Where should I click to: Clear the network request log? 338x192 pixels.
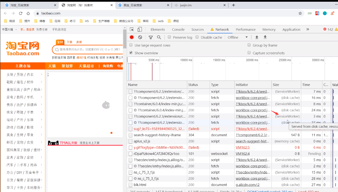pyautogui.click(x=140, y=37)
